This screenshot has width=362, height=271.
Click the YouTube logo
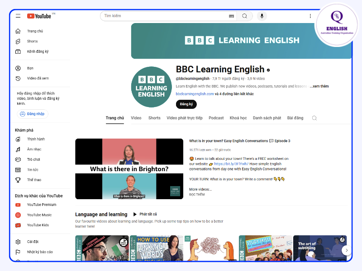click(x=39, y=16)
